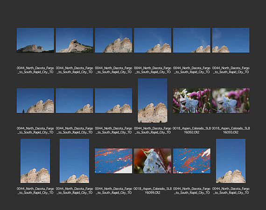266x210 pixels.
Task: Click the filename 0018_Aspen_Colorado_5L8Y6092.CR2
Action: tap(192, 130)
